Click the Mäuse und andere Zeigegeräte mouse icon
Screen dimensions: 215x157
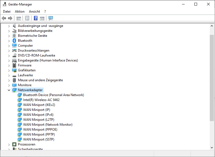[x=14, y=80]
